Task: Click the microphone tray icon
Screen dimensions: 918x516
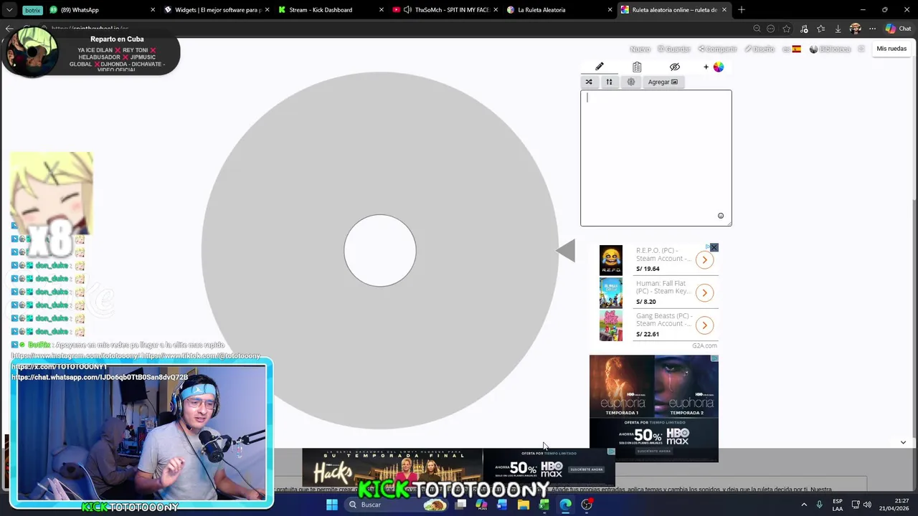Action: (x=820, y=505)
